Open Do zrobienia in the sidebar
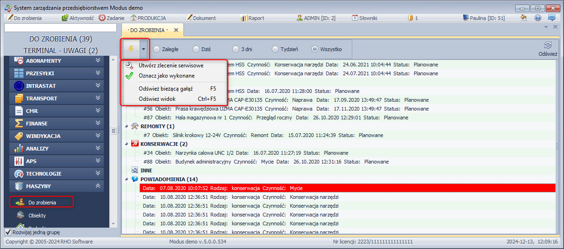 coord(42,203)
